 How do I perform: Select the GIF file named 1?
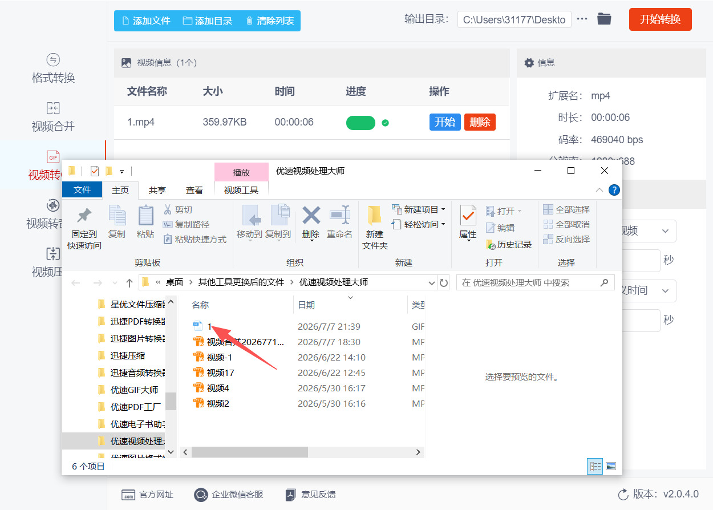tap(209, 327)
